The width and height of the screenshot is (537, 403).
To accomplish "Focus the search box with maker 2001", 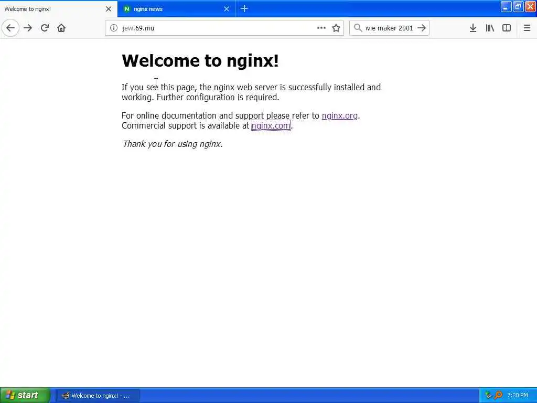I will coord(389,28).
